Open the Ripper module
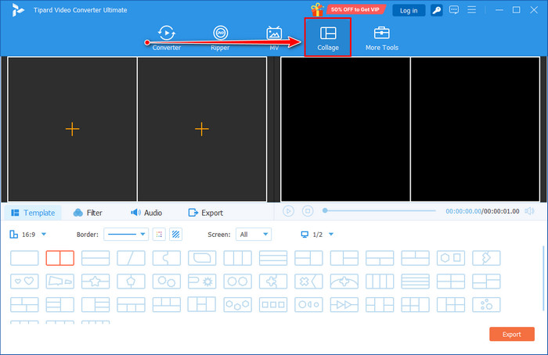This screenshot has width=548, height=355. [221, 37]
